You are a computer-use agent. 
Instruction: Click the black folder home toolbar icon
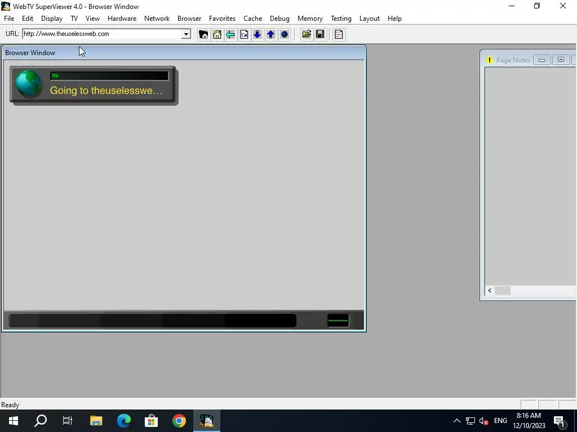[x=203, y=34]
